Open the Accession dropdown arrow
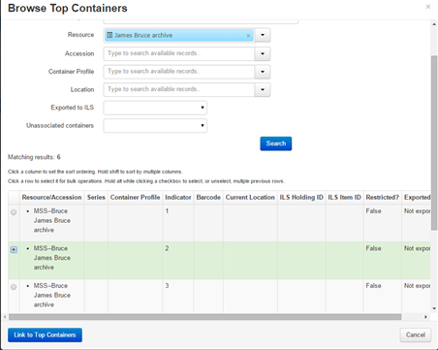This screenshot has height=350, width=438. click(263, 53)
